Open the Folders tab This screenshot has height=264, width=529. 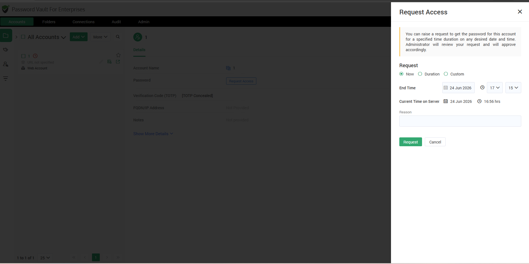tap(49, 22)
